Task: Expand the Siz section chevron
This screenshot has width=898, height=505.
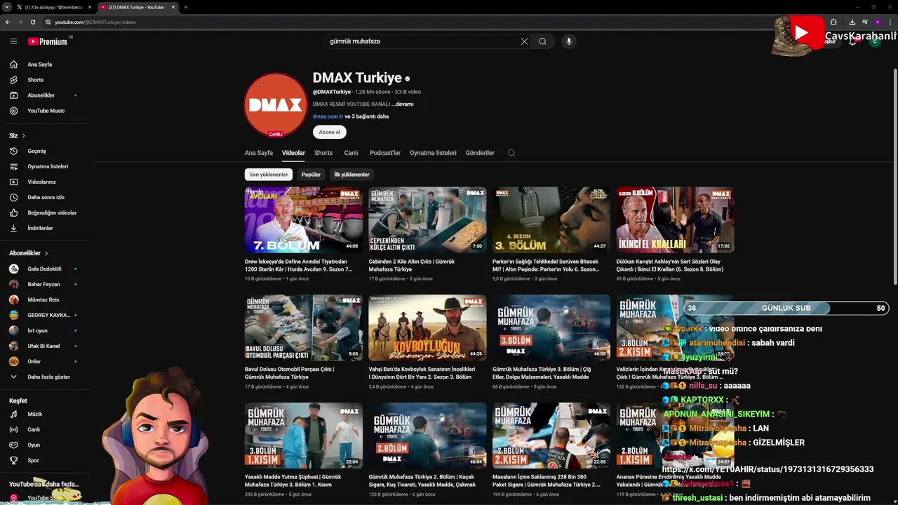Action: 23,135
